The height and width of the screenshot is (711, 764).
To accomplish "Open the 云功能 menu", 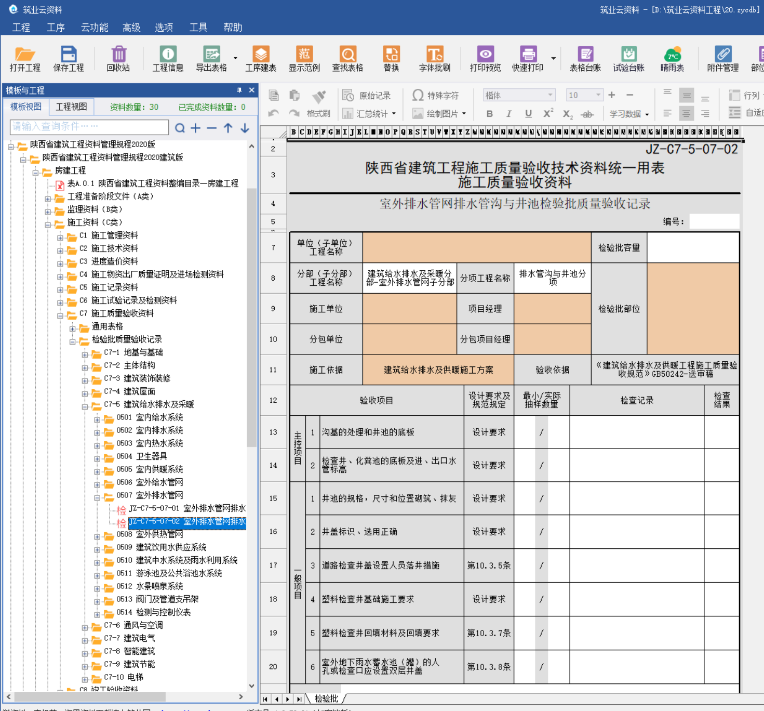I will tap(95, 27).
